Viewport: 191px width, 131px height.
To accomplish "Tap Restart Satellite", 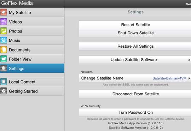I will click(x=135, y=25).
